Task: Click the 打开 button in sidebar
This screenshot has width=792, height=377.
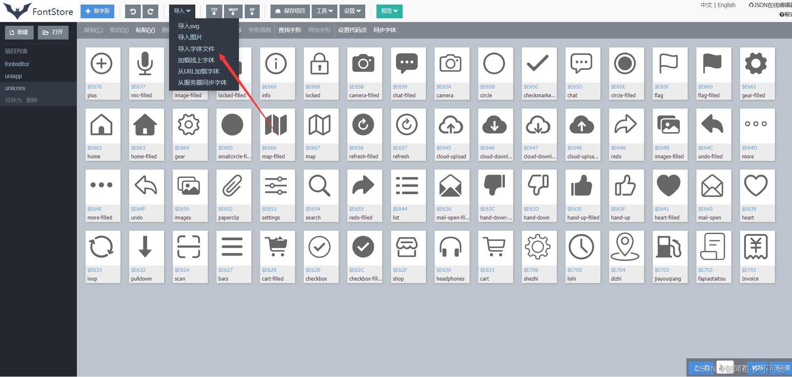Action: 53,32
